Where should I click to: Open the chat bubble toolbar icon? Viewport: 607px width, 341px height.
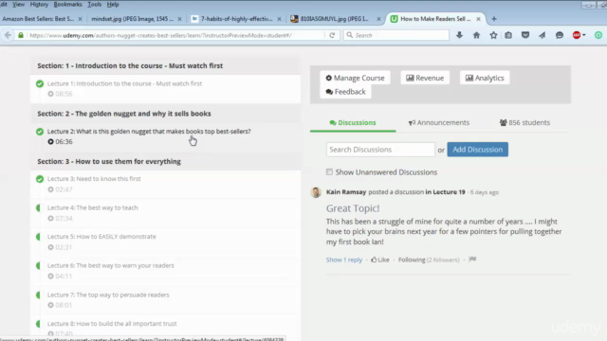tap(560, 35)
